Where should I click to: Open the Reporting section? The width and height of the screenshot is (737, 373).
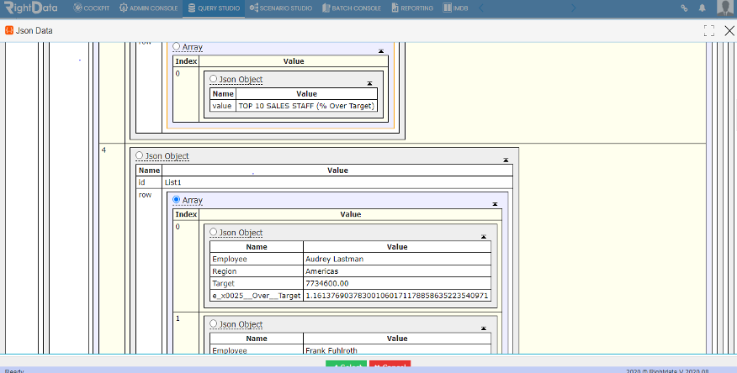[412, 8]
